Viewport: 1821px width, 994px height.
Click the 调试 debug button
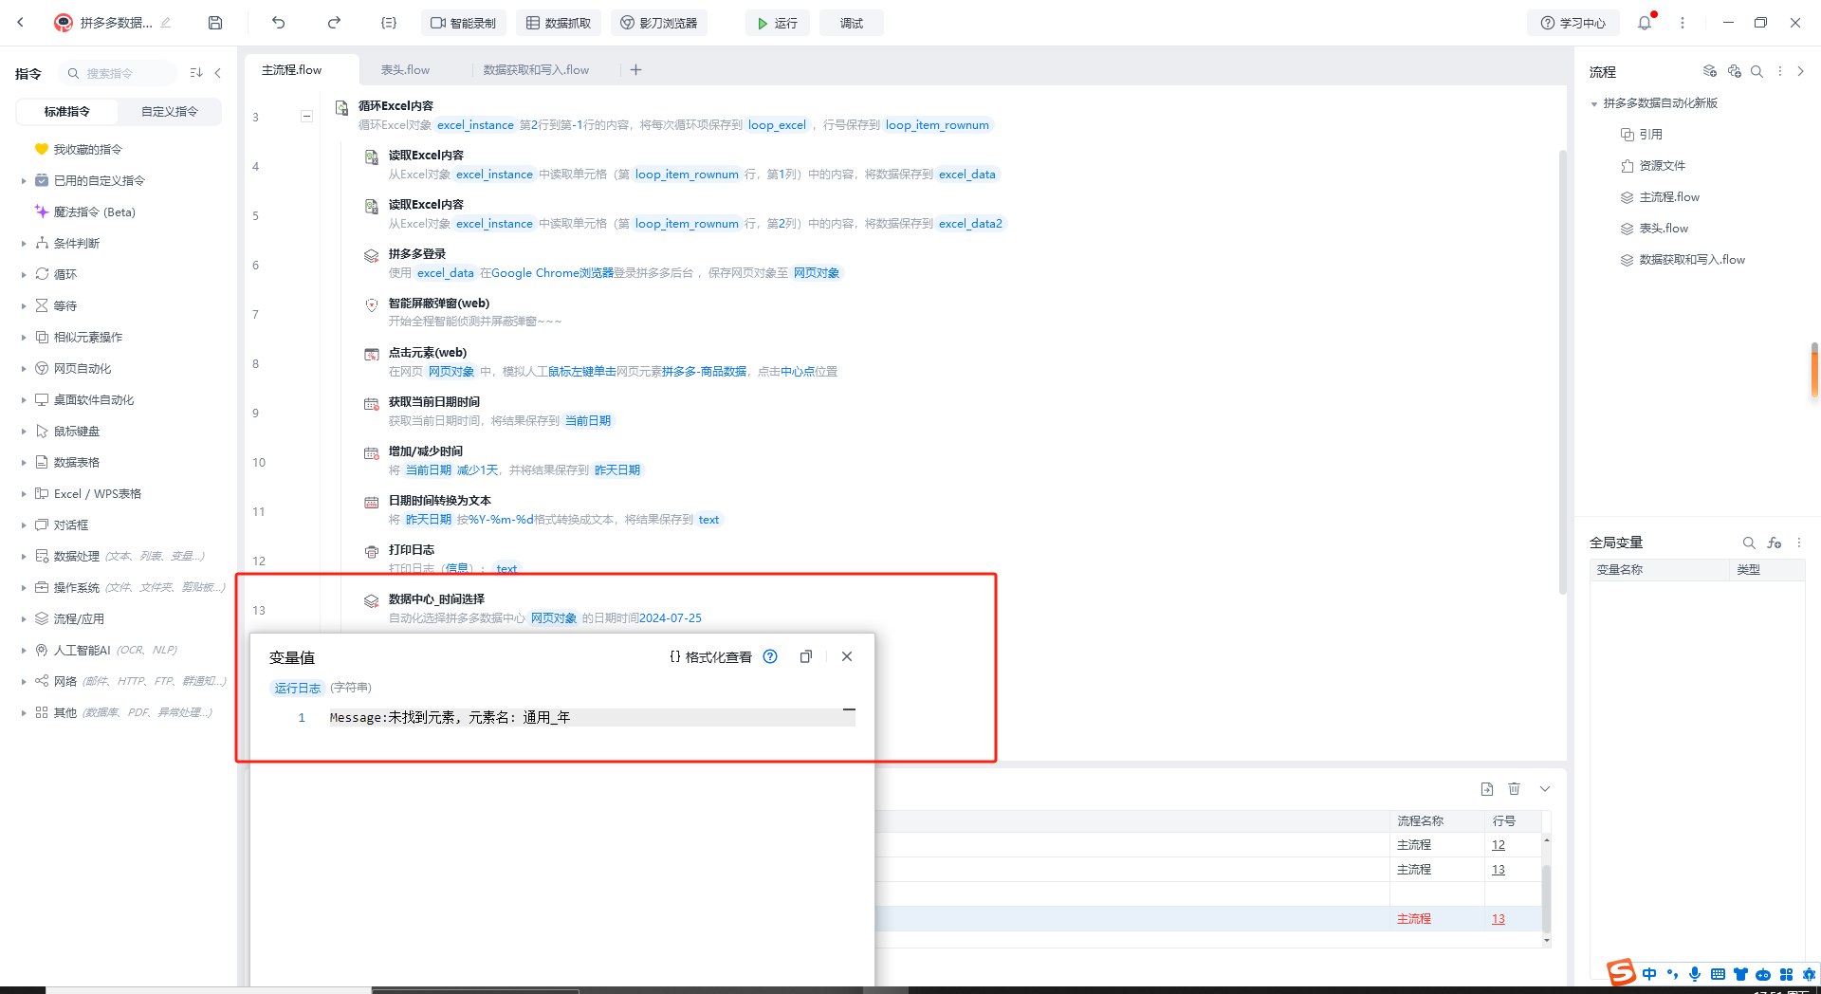pyautogui.click(x=852, y=23)
